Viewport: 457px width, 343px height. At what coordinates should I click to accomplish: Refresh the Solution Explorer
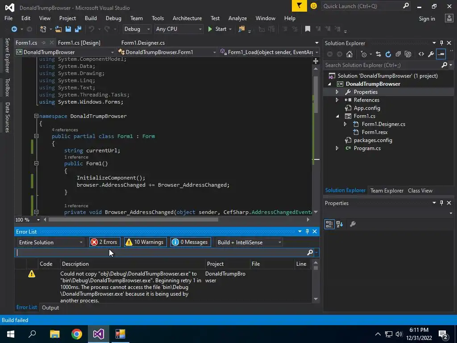[x=388, y=54]
